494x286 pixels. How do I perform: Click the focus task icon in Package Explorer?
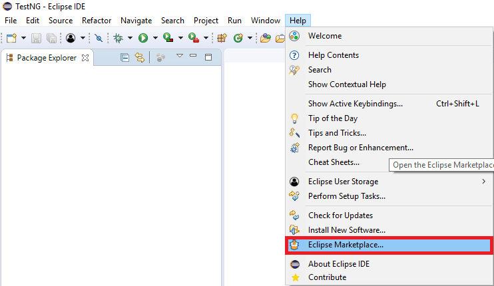click(x=160, y=58)
